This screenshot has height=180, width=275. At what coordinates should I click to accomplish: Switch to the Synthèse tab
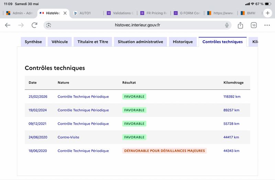point(33,42)
